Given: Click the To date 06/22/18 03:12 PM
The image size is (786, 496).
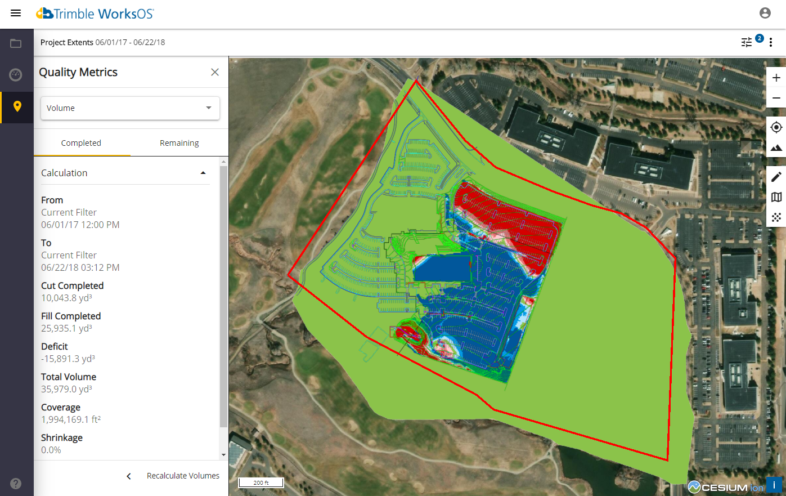Looking at the screenshot, I should (80, 267).
